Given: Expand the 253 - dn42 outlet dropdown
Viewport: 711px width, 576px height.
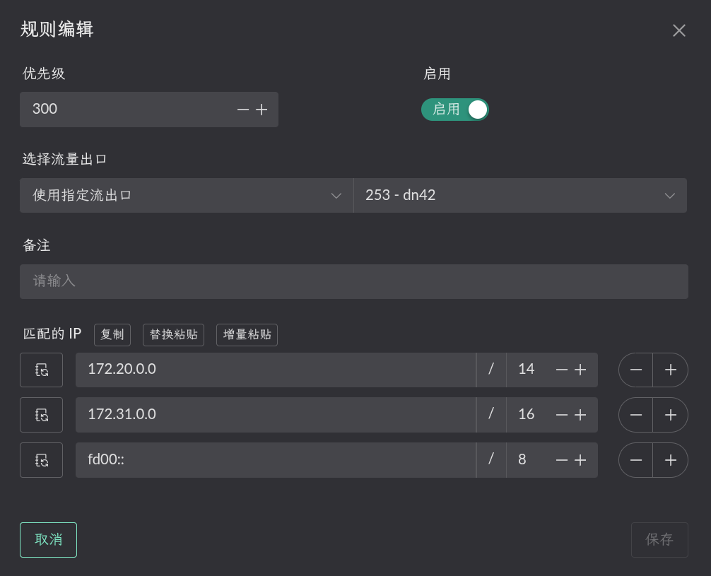Looking at the screenshot, I should [519, 195].
